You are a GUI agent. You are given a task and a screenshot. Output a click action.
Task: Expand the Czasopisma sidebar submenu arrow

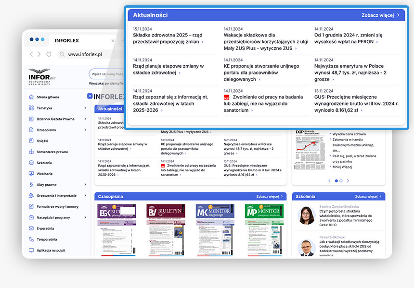click(85, 130)
